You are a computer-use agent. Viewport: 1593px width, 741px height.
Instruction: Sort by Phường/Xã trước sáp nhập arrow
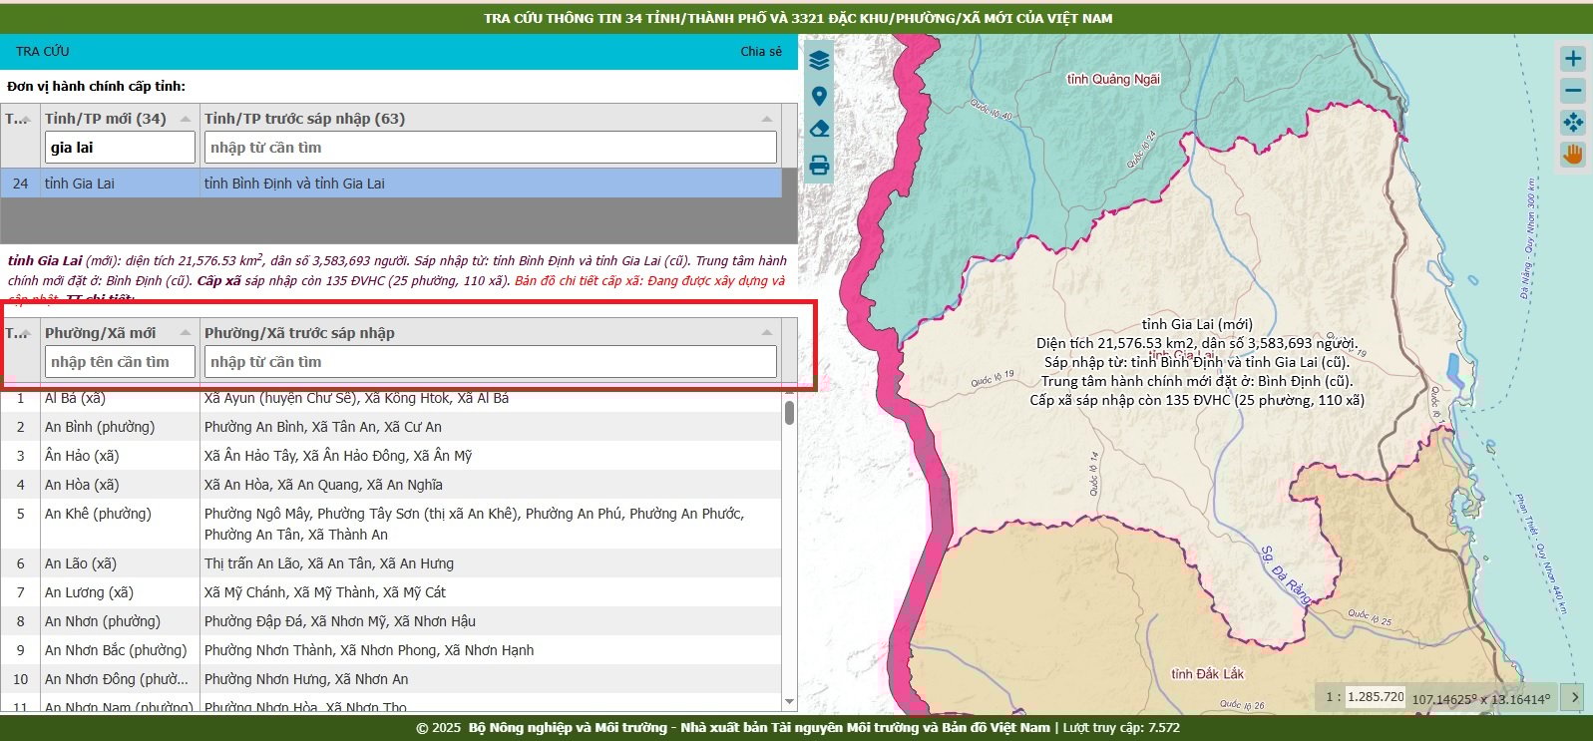pos(766,333)
